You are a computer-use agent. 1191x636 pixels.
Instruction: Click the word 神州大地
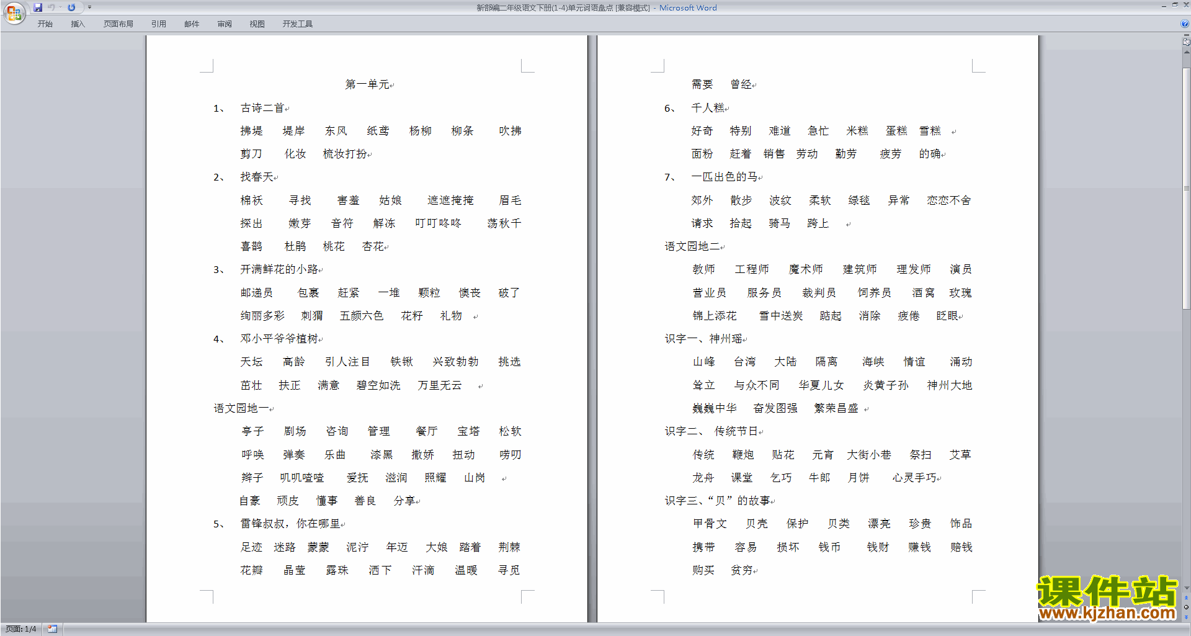click(950, 385)
